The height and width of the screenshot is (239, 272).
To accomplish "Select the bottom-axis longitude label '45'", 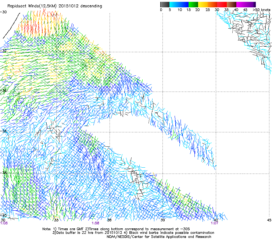I will pyautogui.click(x=269, y=220).
